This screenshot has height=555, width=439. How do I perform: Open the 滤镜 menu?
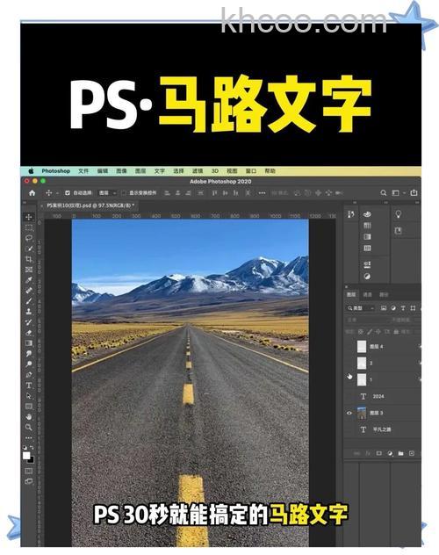tap(198, 171)
